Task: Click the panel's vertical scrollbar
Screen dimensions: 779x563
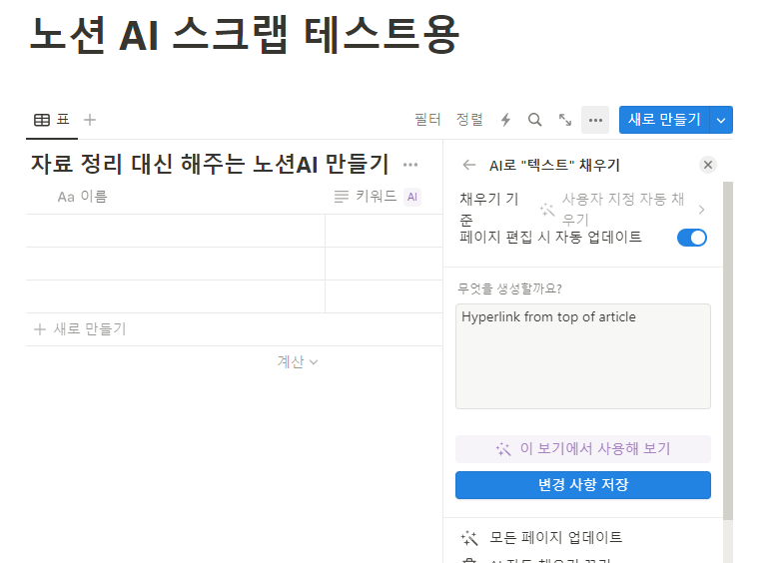Action: pos(728,350)
